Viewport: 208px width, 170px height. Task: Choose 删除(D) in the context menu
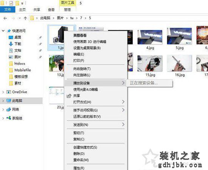pos(79,154)
